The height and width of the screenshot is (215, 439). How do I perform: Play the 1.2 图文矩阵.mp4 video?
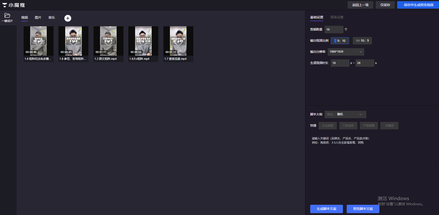pos(108,41)
